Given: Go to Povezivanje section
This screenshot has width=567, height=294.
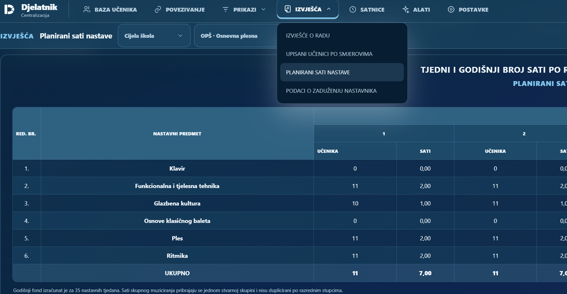Looking at the screenshot, I should (180, 9).
